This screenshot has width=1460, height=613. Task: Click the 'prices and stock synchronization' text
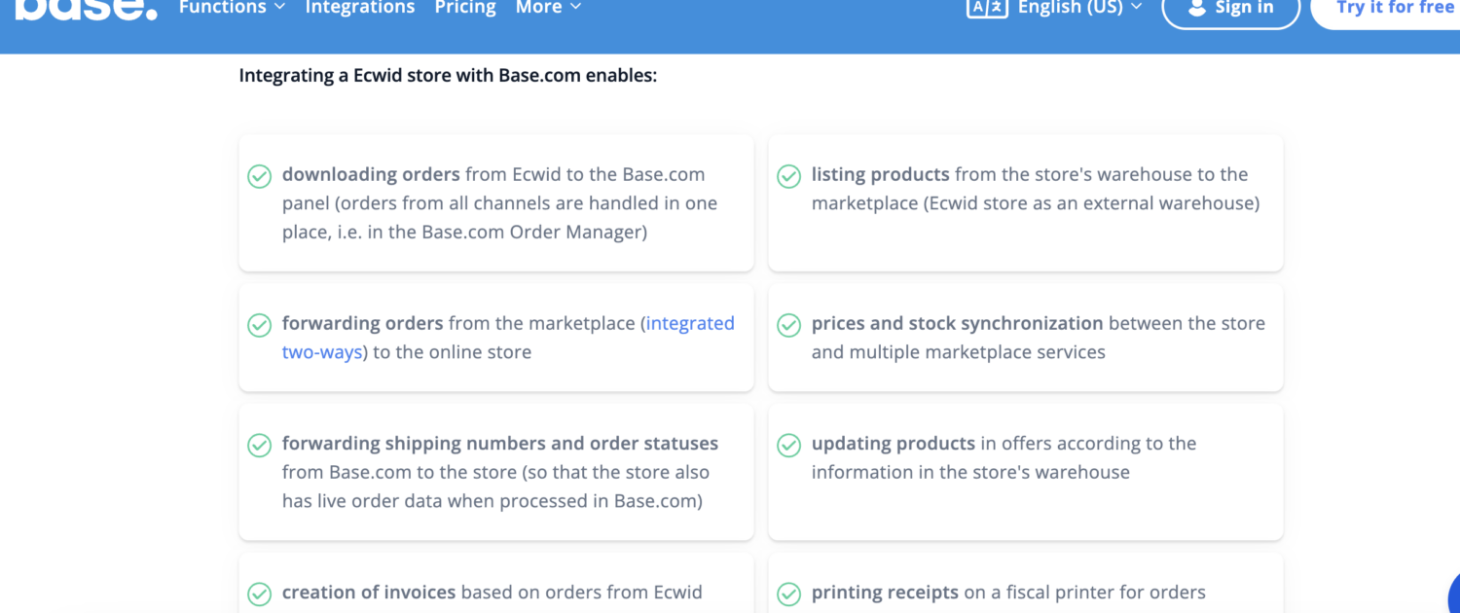tap(958, 323)
